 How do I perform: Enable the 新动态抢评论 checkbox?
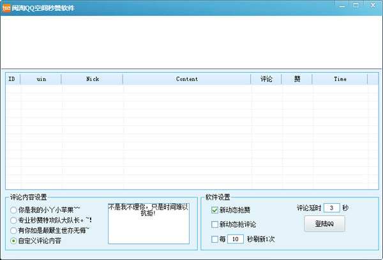214,224
